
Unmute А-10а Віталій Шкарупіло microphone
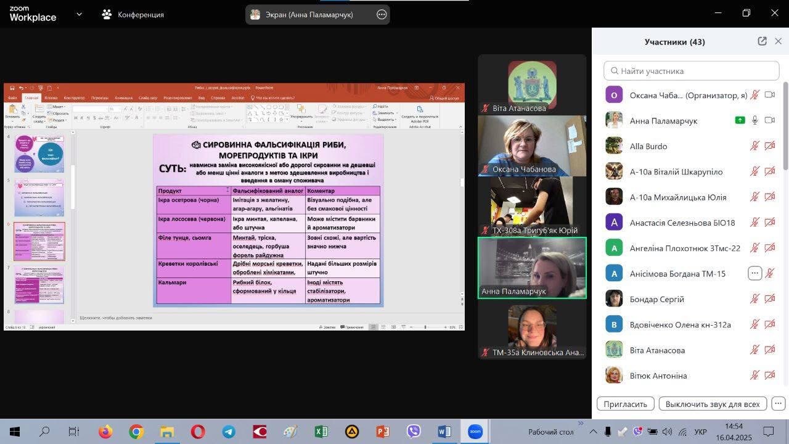click(754, 171)
